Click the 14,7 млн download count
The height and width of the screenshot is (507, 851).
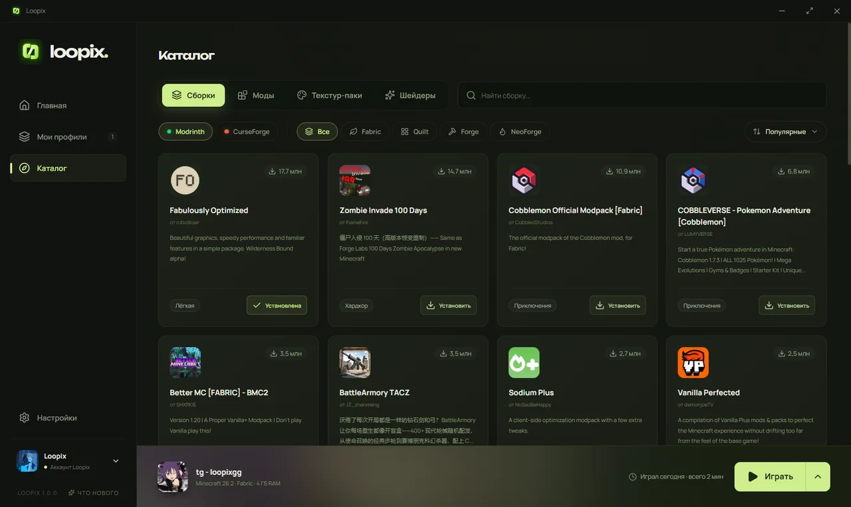pyautogui.click(x=455, y=171)
